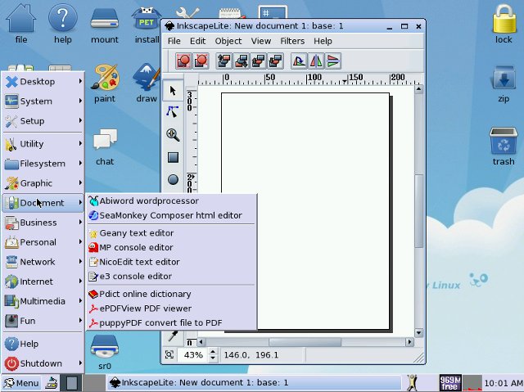Viewport: 524px width, 392px height.
Task: Launch NicoEdit text editor
Action: point(171,262)
